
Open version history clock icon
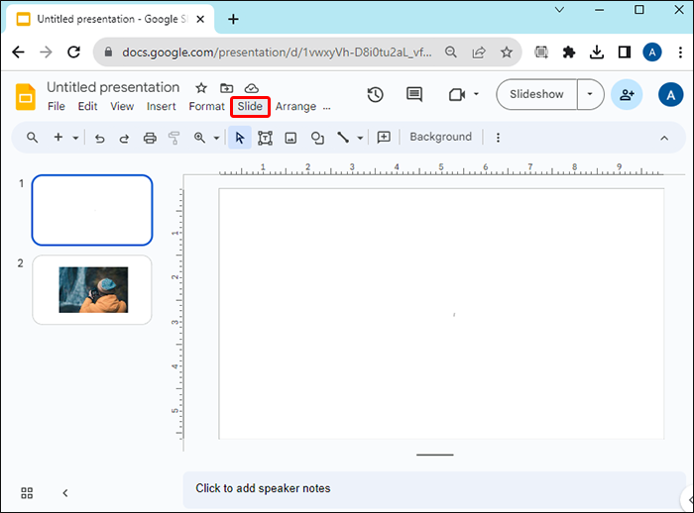tap(376, 95)
